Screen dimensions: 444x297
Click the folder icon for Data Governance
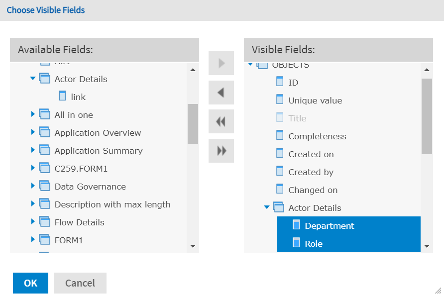[x=45, y=186]
